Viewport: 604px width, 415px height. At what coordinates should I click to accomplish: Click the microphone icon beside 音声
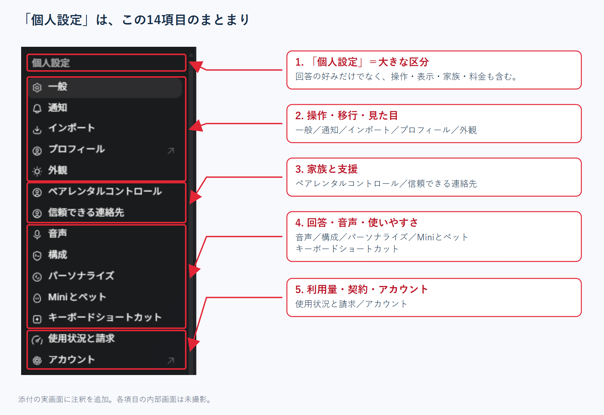37,235
